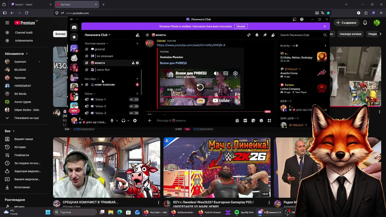Image resolution: width=386 pixels, height=217 pixels.
Task: Open Discord help question mark icon
Action: (302, 19)
